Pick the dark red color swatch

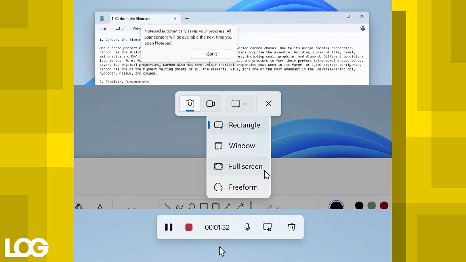[x=384, y=206]
